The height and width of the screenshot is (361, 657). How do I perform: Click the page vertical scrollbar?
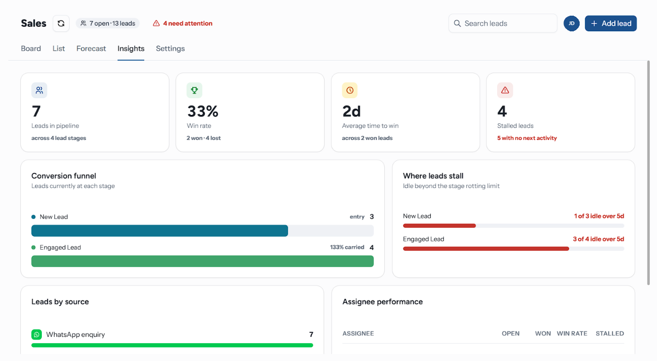[649, 172]
